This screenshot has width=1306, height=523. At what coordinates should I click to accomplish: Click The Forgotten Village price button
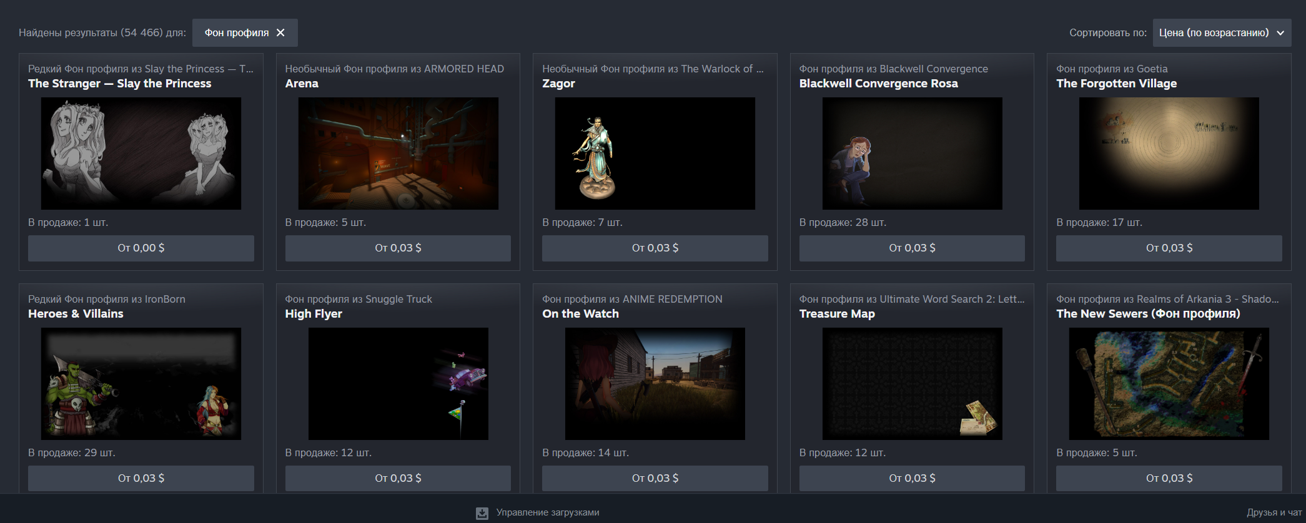point(1169,248)
